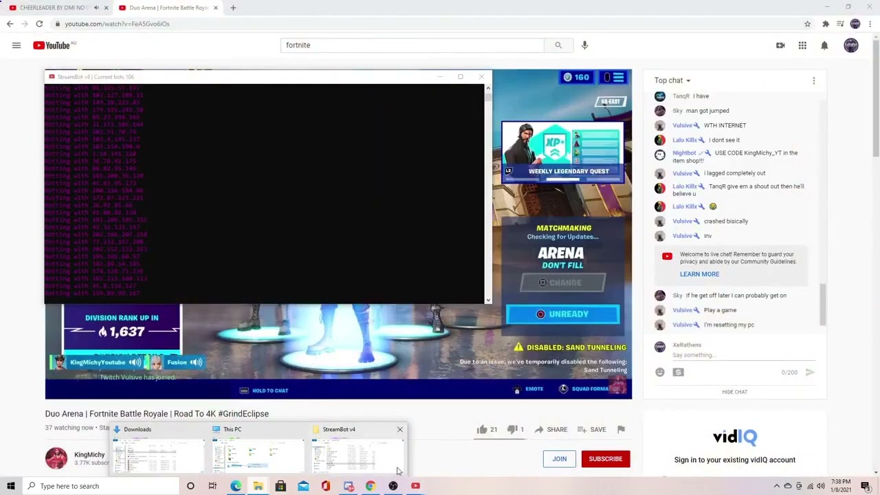Click HIDE CHAT below the chat
The image size is (880, 495).
click(734, 392)
